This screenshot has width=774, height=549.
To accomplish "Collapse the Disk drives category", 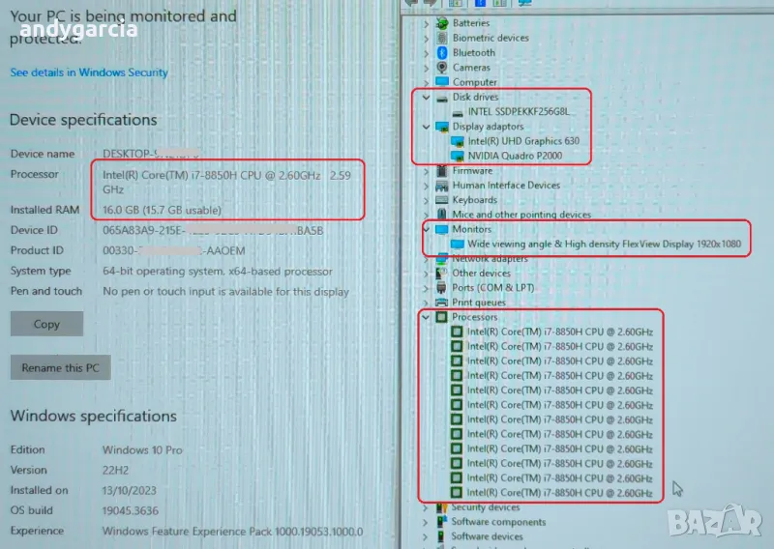I will (426, 98).
